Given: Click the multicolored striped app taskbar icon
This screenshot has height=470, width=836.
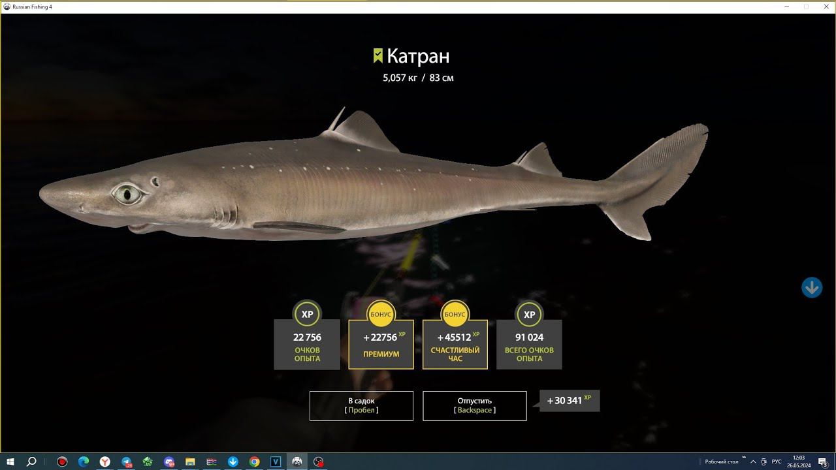Looking at the screenshot, I should coord(212,462).
